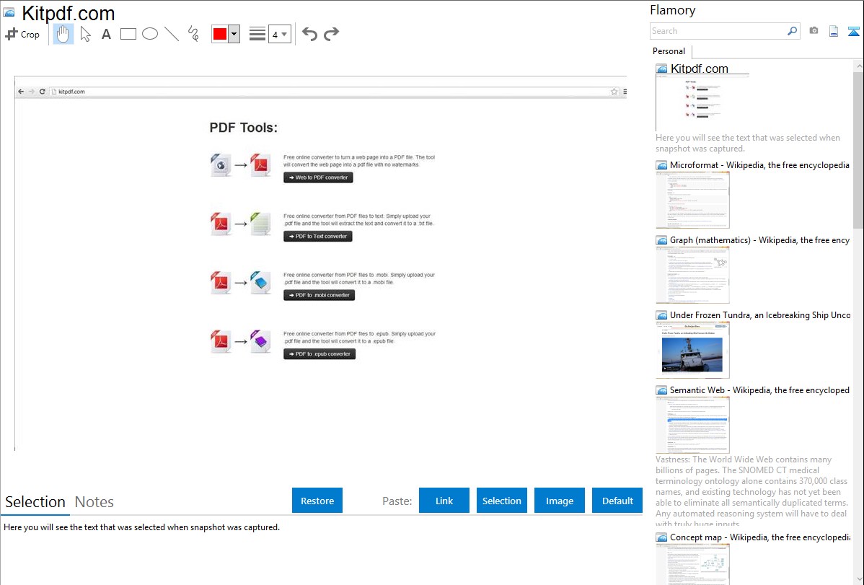Click the Kitpdf.com window title icon
The height and width of the screenshot is (585, 864).
(9, 12)
